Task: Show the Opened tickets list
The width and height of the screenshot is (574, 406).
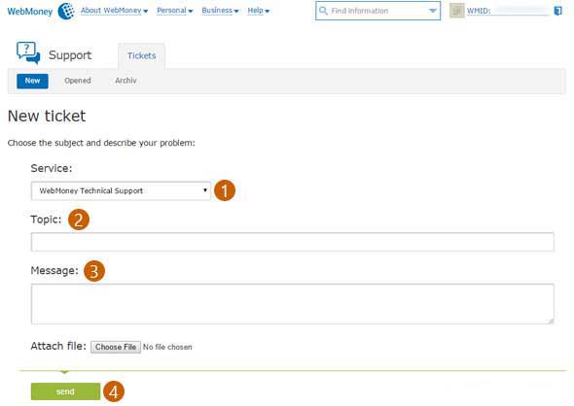Action: point(78,81)
